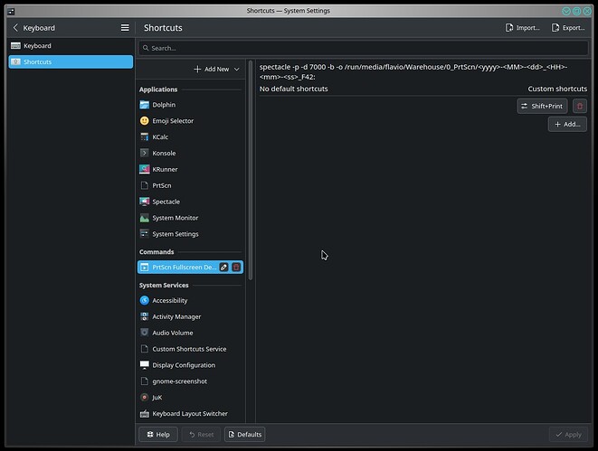The height and width of the screenshot is (451, 598).
Task: Export the shortcuts scheme
Action: (568, 28)
